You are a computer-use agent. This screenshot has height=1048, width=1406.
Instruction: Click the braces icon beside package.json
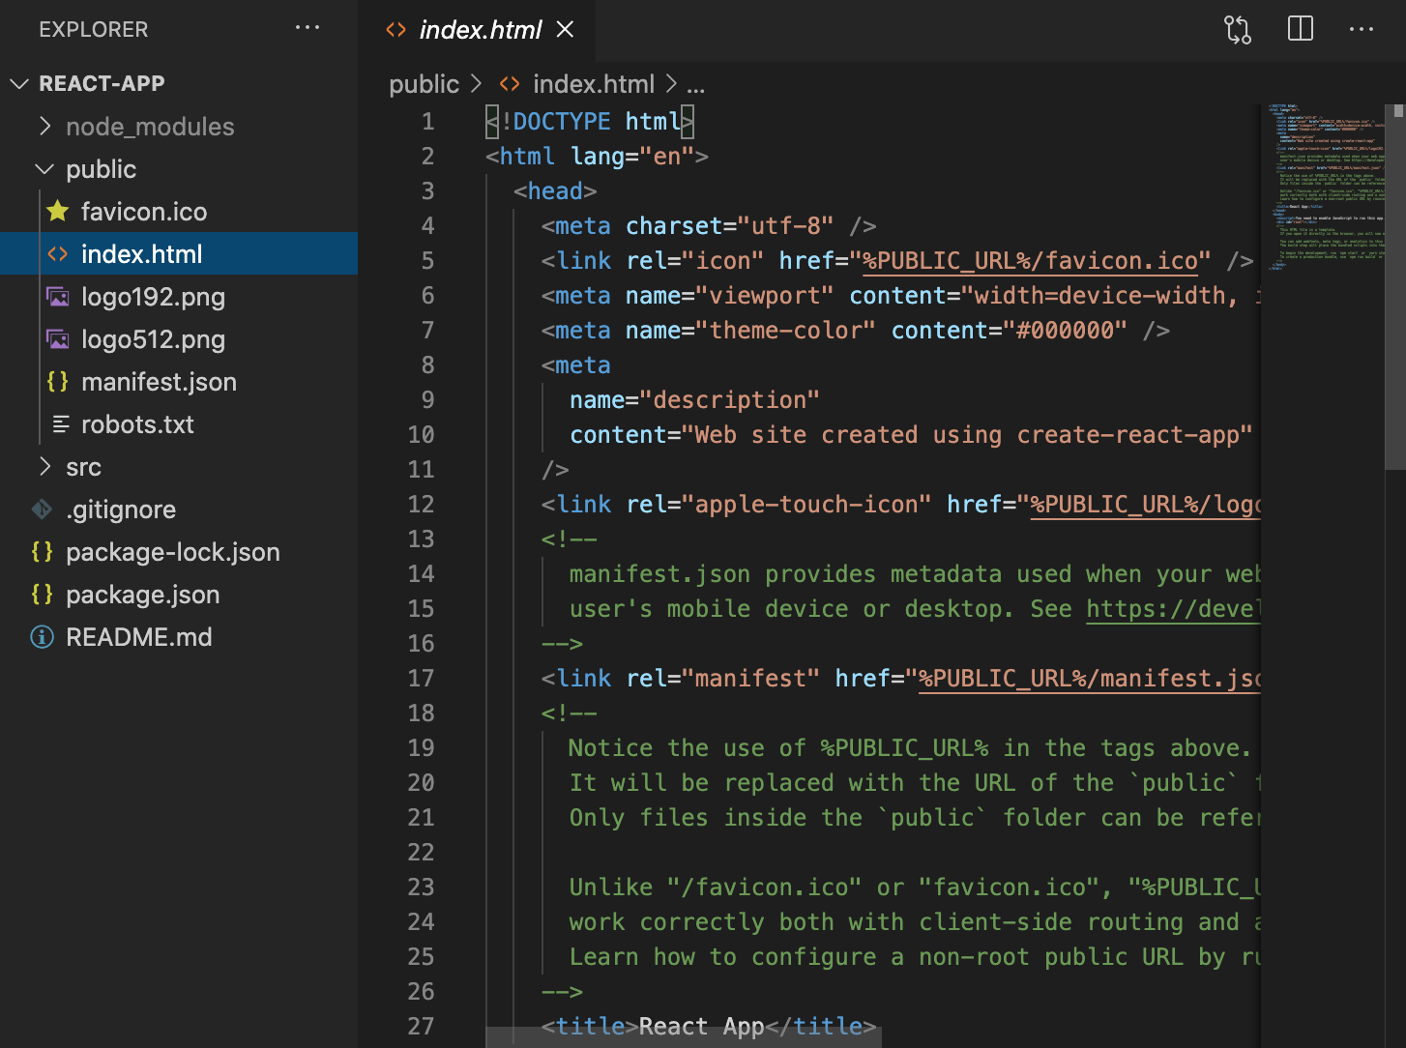[x=42, y=594]
